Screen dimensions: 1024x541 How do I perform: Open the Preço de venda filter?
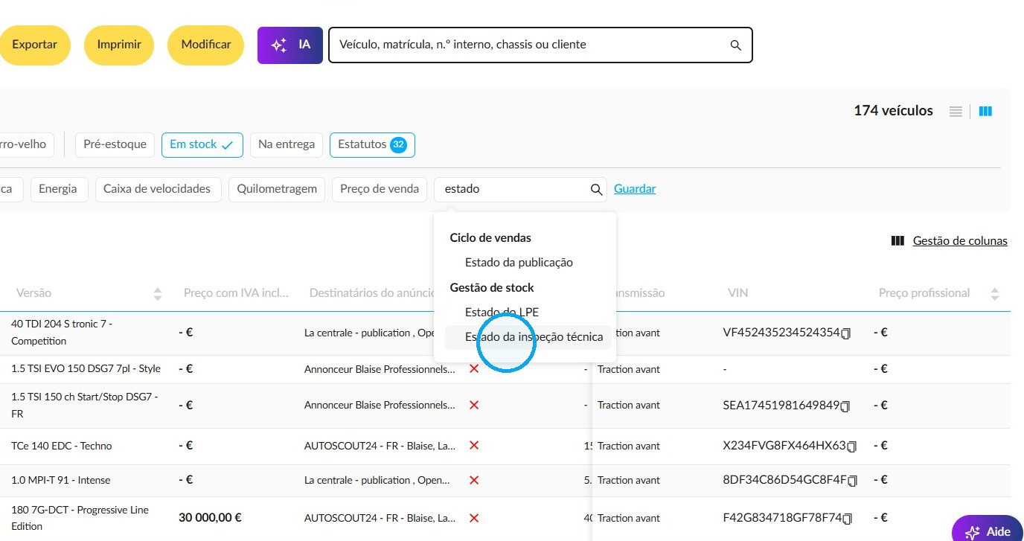coord(380,189)
